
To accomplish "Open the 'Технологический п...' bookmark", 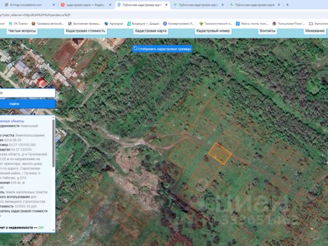I will click(215, 24).
